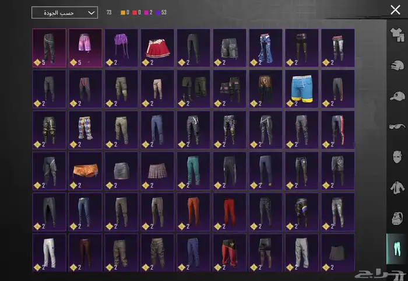Screen dimensions: 408x281
Task: Select the highlighted pants category tab
Action: [396, 248]
